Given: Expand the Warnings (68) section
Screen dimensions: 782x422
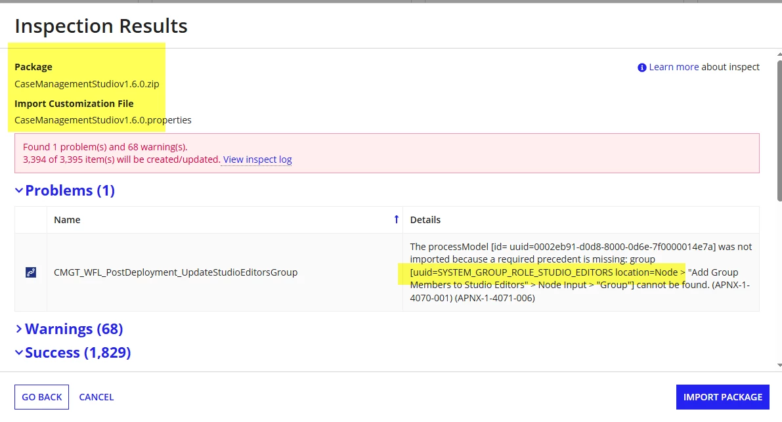Looking at the screenshot, I should click(x=69, y=329).
